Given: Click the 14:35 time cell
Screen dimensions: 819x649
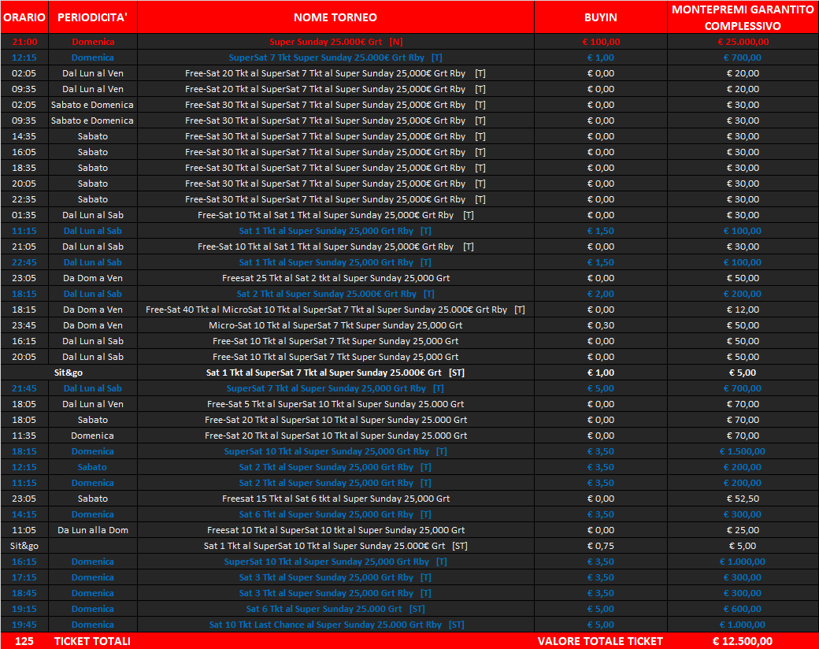Looking at the screenshot, I should click(24, 136).
